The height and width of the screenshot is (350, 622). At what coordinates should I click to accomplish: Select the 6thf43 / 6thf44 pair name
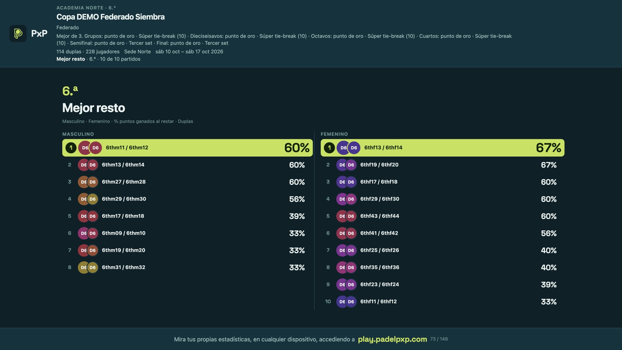380,216
